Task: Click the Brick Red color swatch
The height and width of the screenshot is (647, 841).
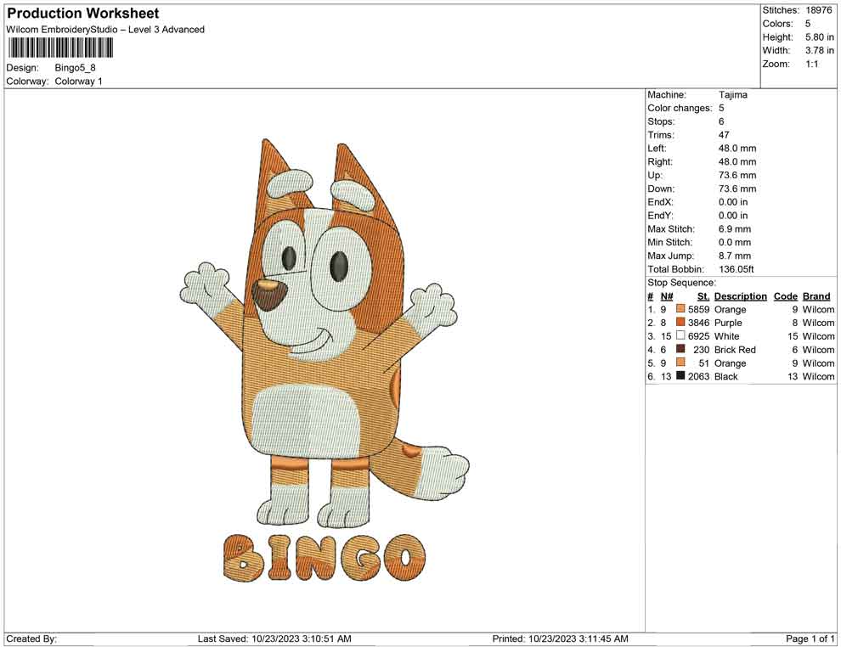Action: pyautogui.click(x=680, y=349)
